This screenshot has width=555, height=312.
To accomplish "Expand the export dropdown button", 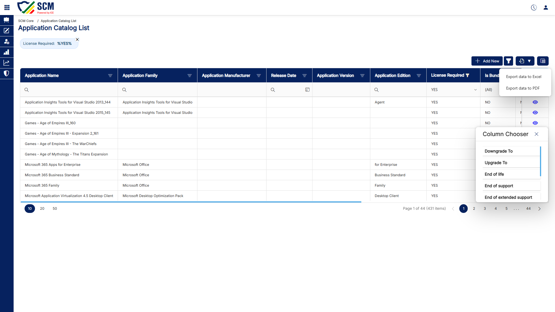I will pyautogui.click(x=525, y=61).
